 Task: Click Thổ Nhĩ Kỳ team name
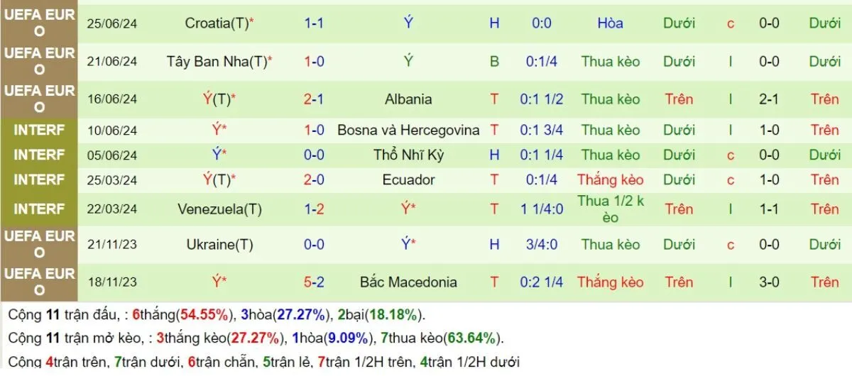tap(408, 155)
